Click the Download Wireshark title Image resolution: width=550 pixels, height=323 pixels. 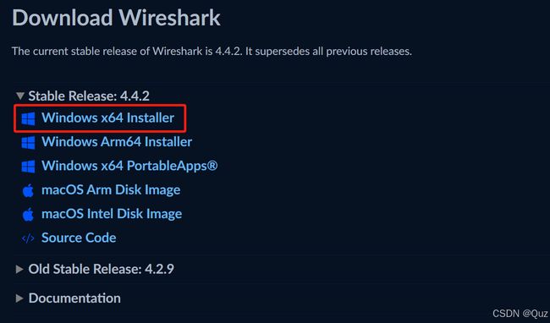click(116, 18)
